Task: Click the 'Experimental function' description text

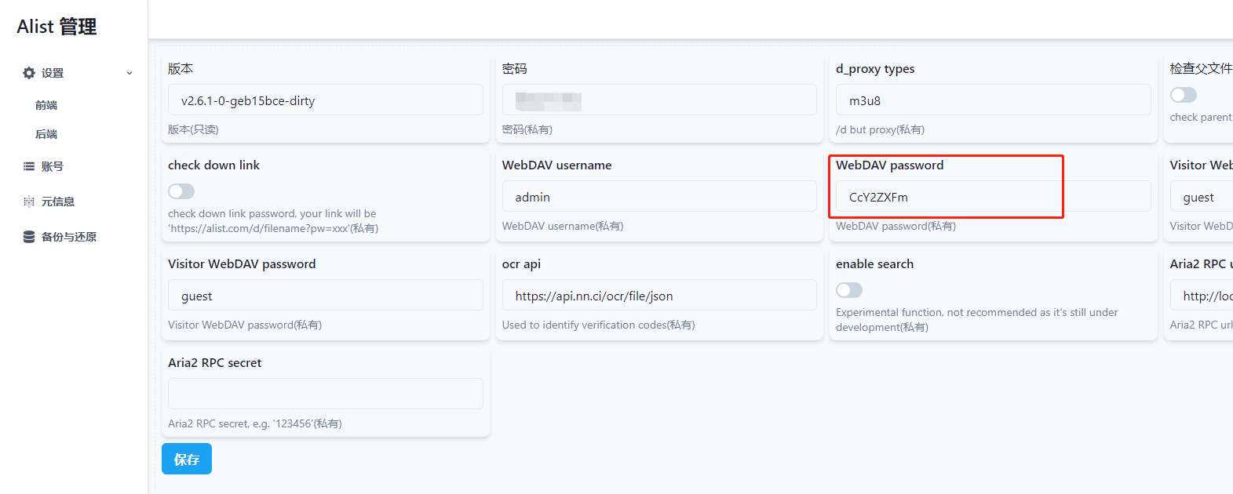Action: pos(977,319)
